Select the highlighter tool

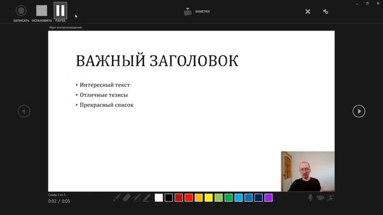(146, 198)
